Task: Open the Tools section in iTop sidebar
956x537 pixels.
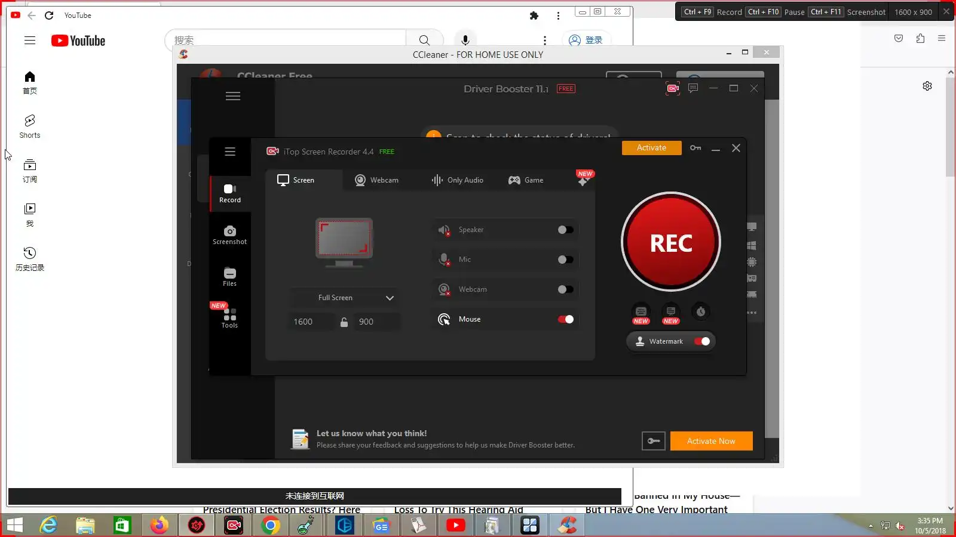Action: 230,318
